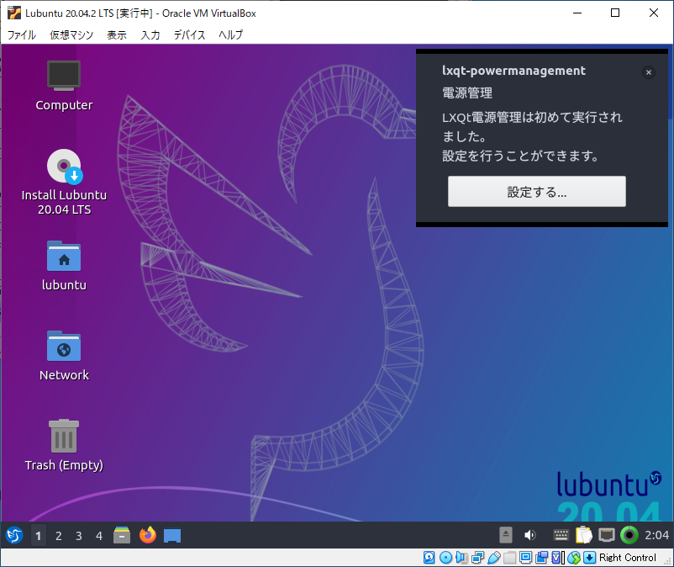Click the VirtualBox hard disk activity indicator
Screen dimensions: 674x567
(429, 558)
